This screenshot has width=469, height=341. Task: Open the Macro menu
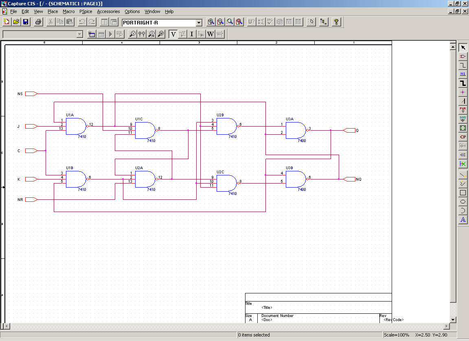point(68,11)
